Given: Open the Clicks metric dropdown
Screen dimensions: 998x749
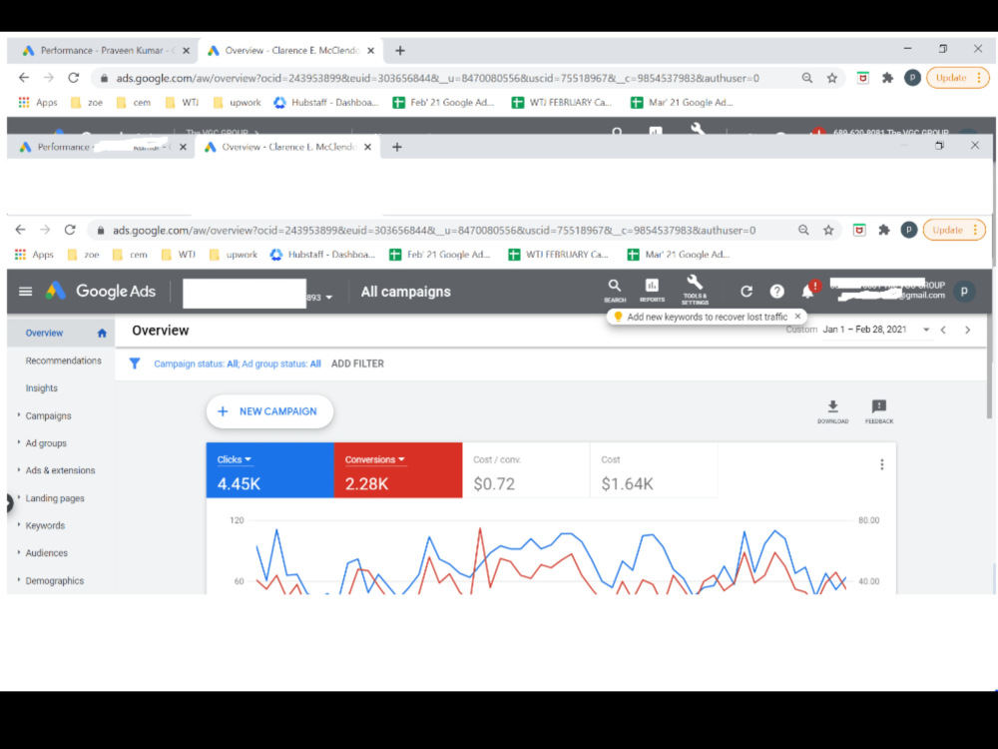Looking at the screenshot, I should 235,459.
